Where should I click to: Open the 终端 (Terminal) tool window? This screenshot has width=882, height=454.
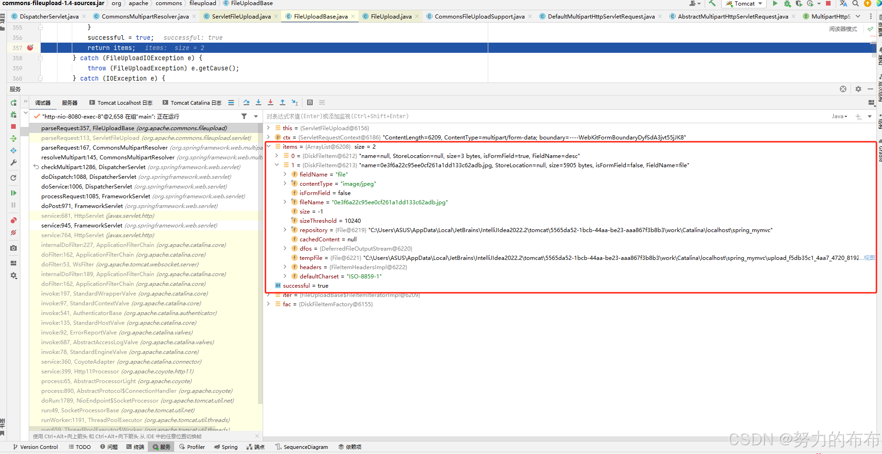click(x=135, y=447)
